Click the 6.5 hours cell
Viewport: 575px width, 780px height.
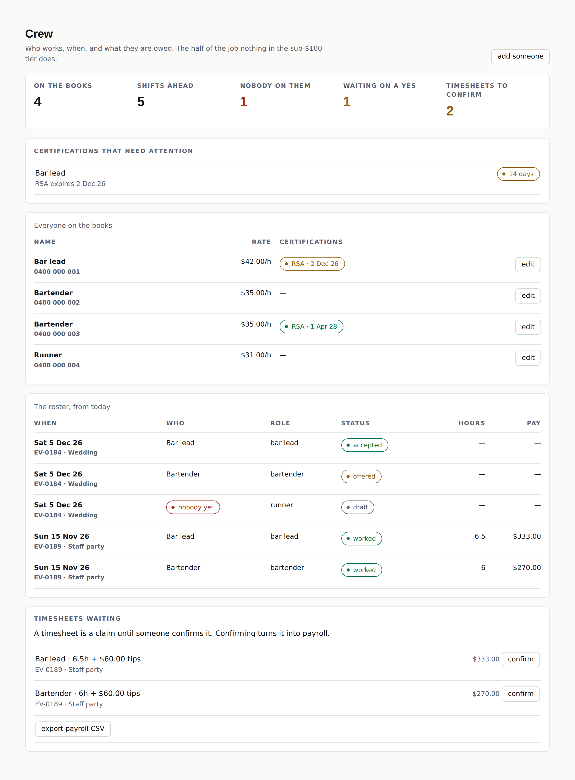(x=480, y=537)
